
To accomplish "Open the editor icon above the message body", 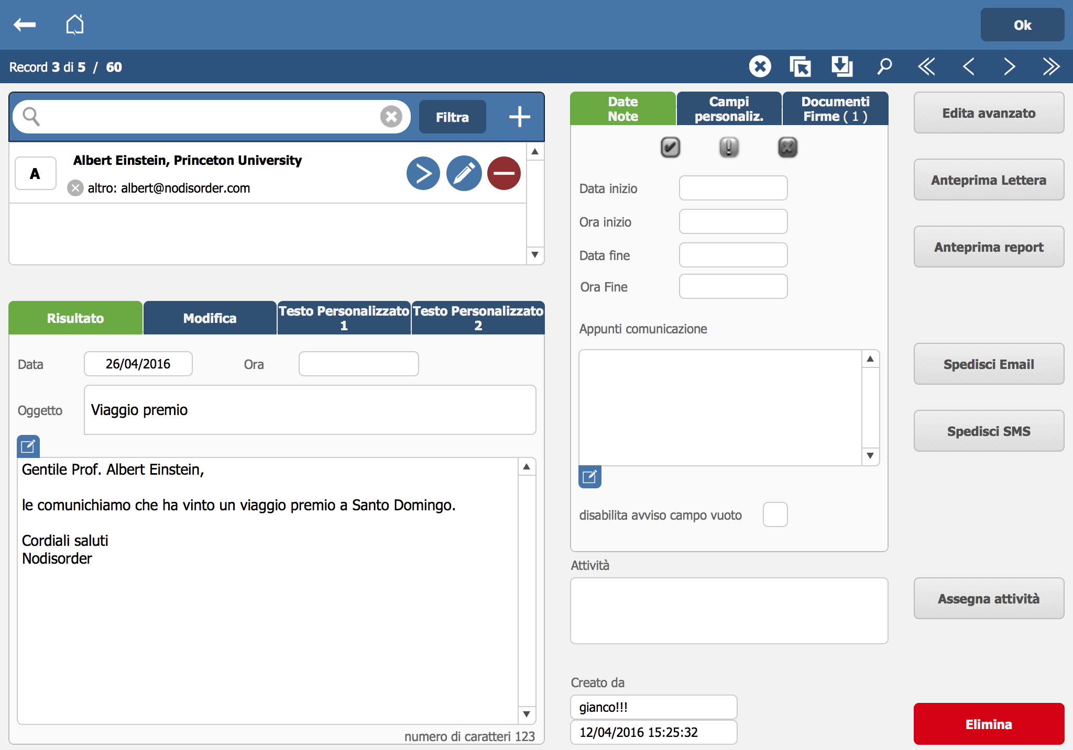I will coord(28,446).
